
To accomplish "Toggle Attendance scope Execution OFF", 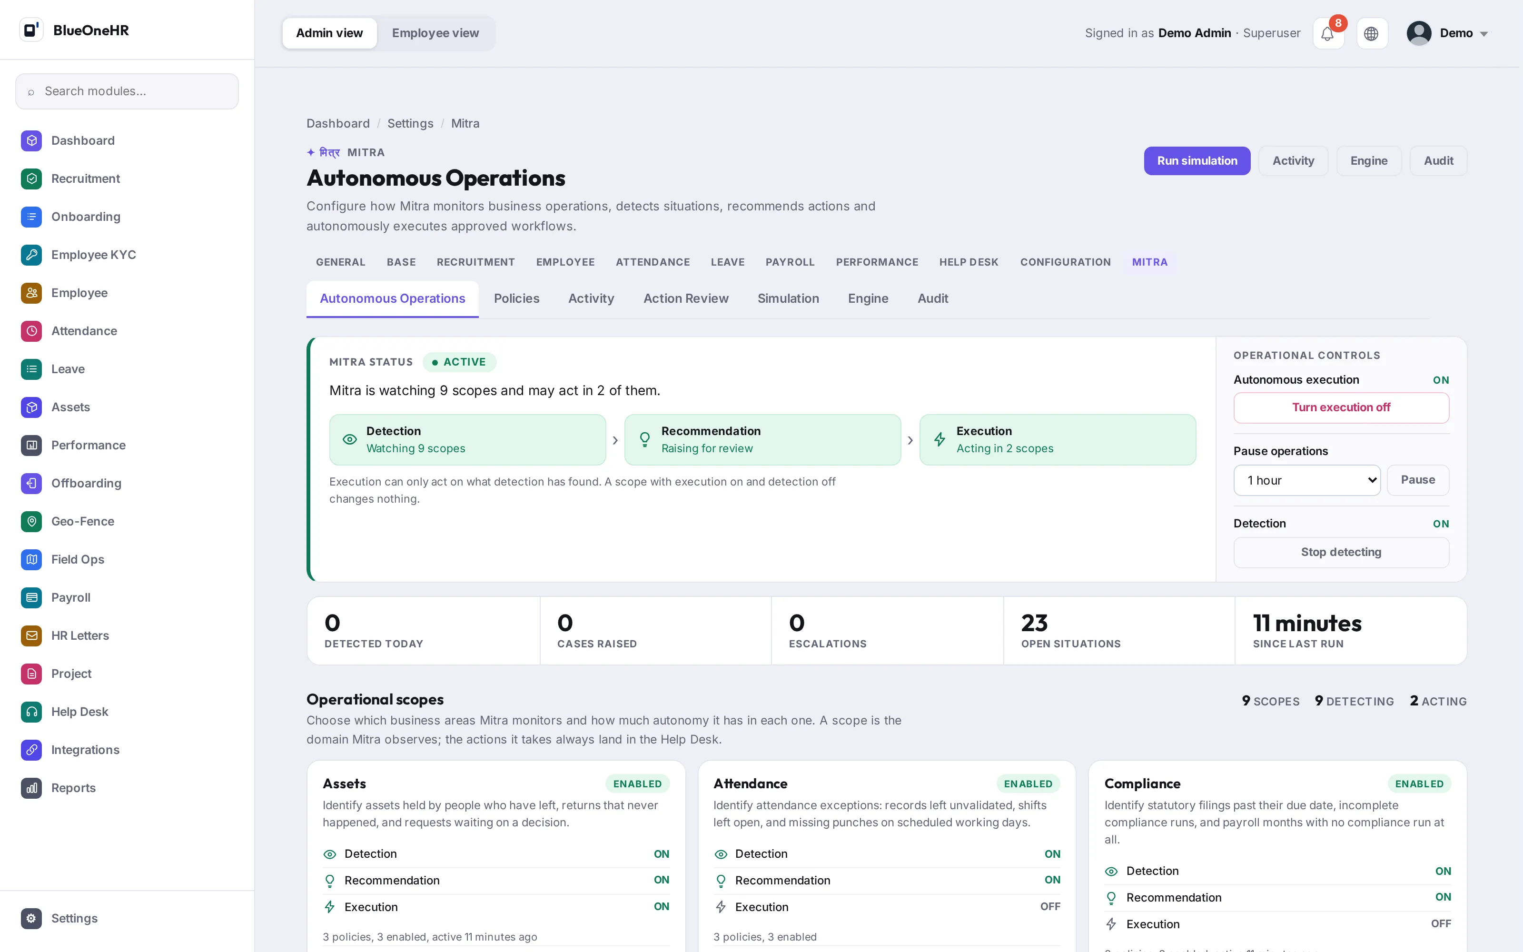I will (1050, 906).
